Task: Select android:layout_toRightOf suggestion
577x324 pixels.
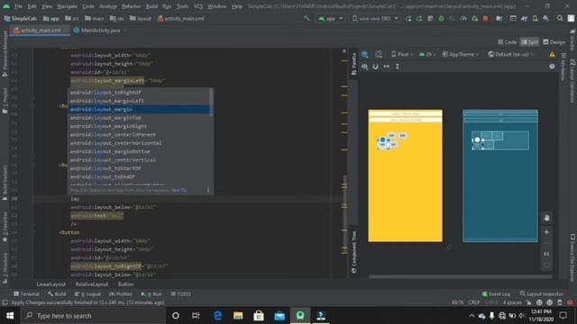Action: click(138, 93)
